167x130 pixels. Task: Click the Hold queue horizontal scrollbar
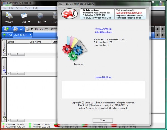pos(18,120)
